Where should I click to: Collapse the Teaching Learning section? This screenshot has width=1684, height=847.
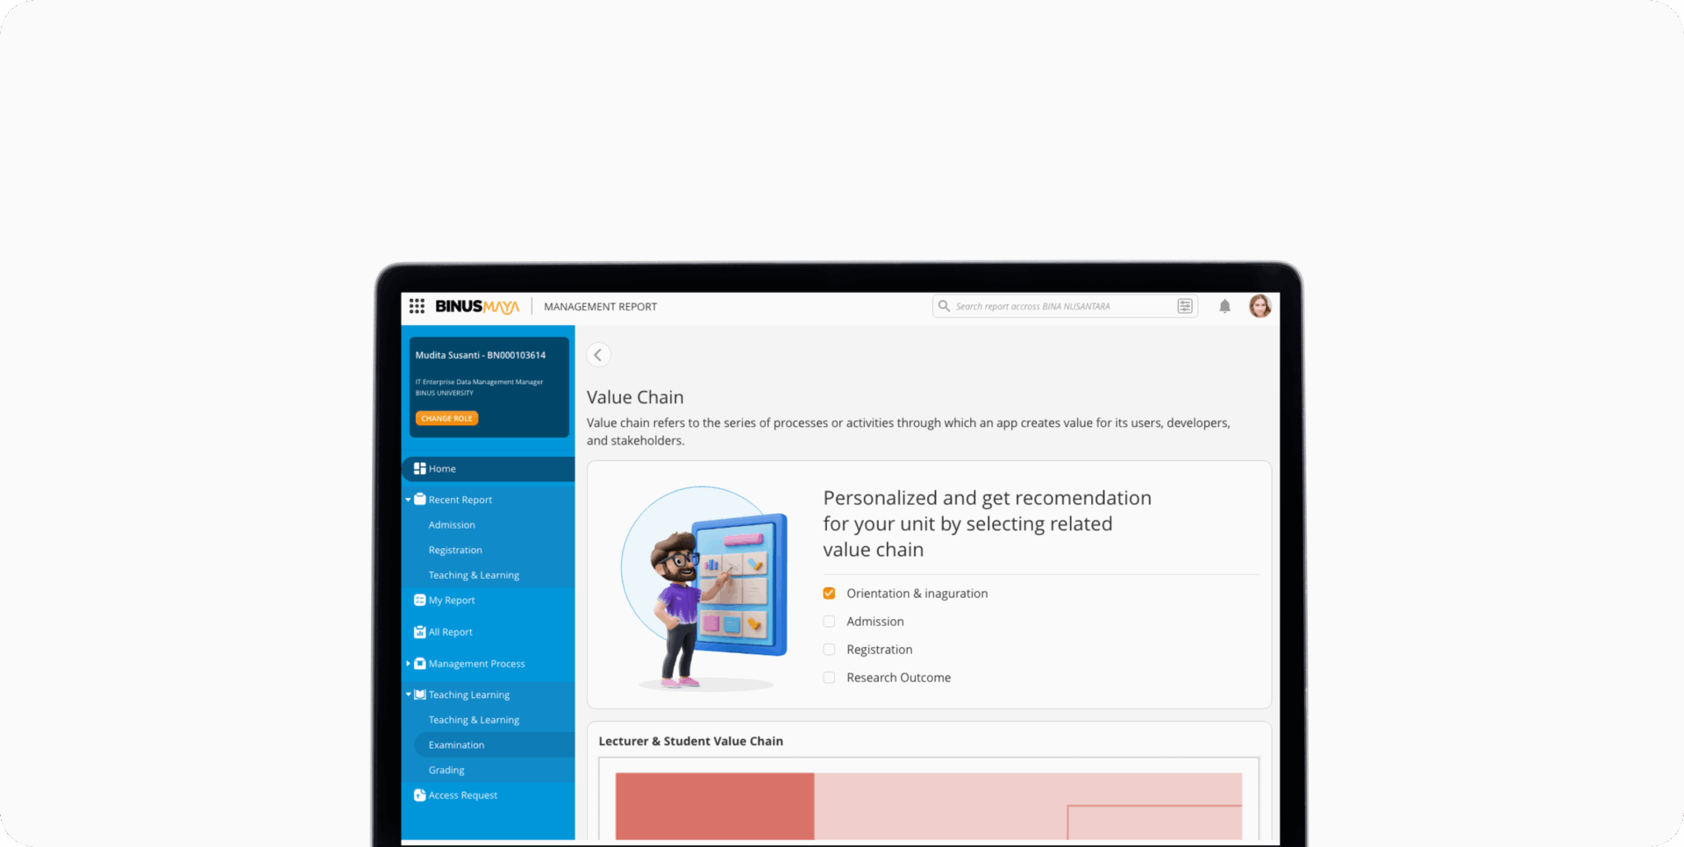pos(408,694)
